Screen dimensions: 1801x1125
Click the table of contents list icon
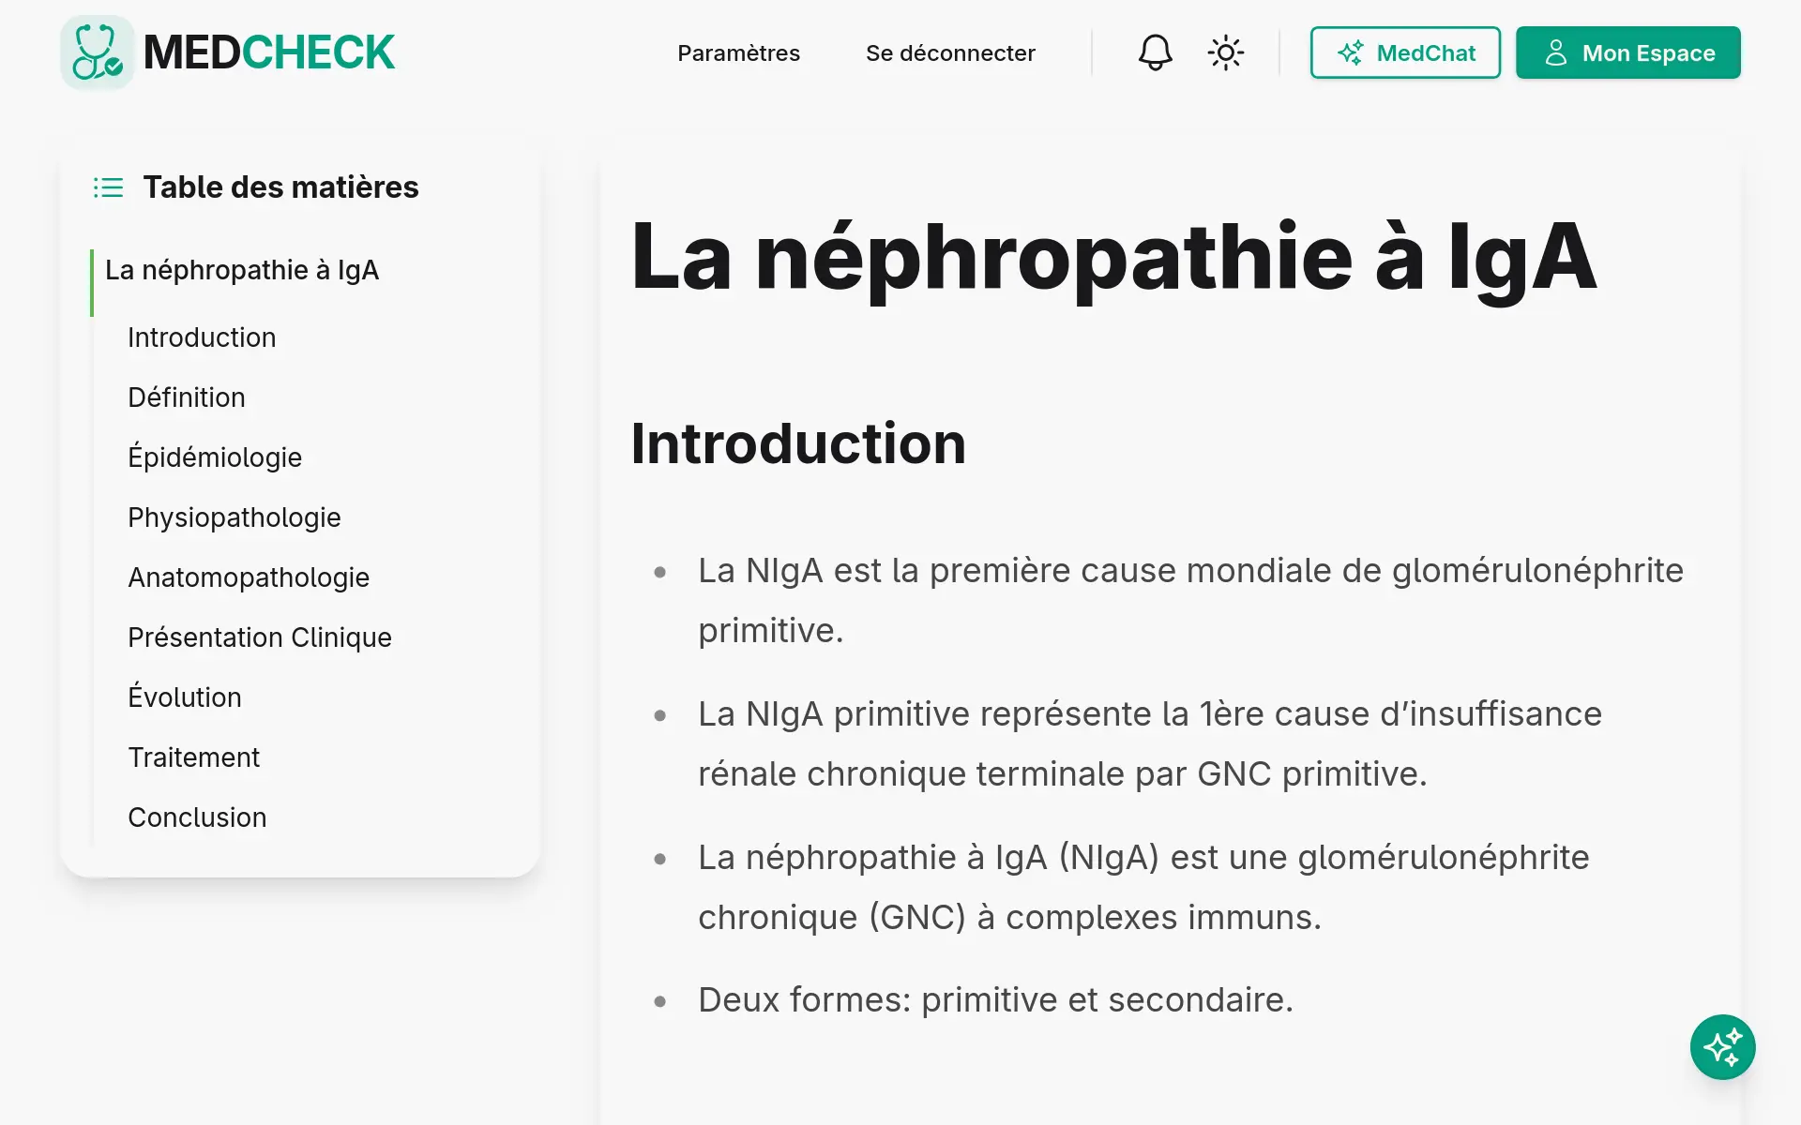tap(109, 187)
